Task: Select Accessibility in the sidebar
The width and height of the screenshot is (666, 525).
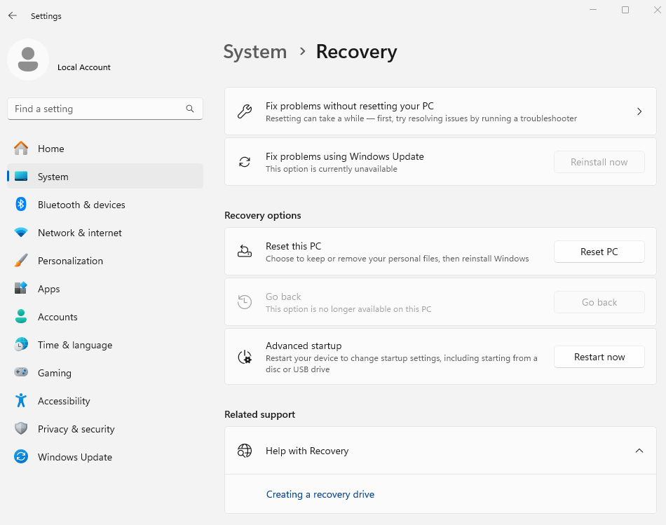Action: tap(105, 401)
